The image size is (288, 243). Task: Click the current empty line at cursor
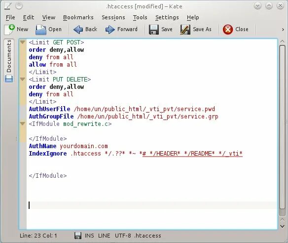tap(152, 205)
